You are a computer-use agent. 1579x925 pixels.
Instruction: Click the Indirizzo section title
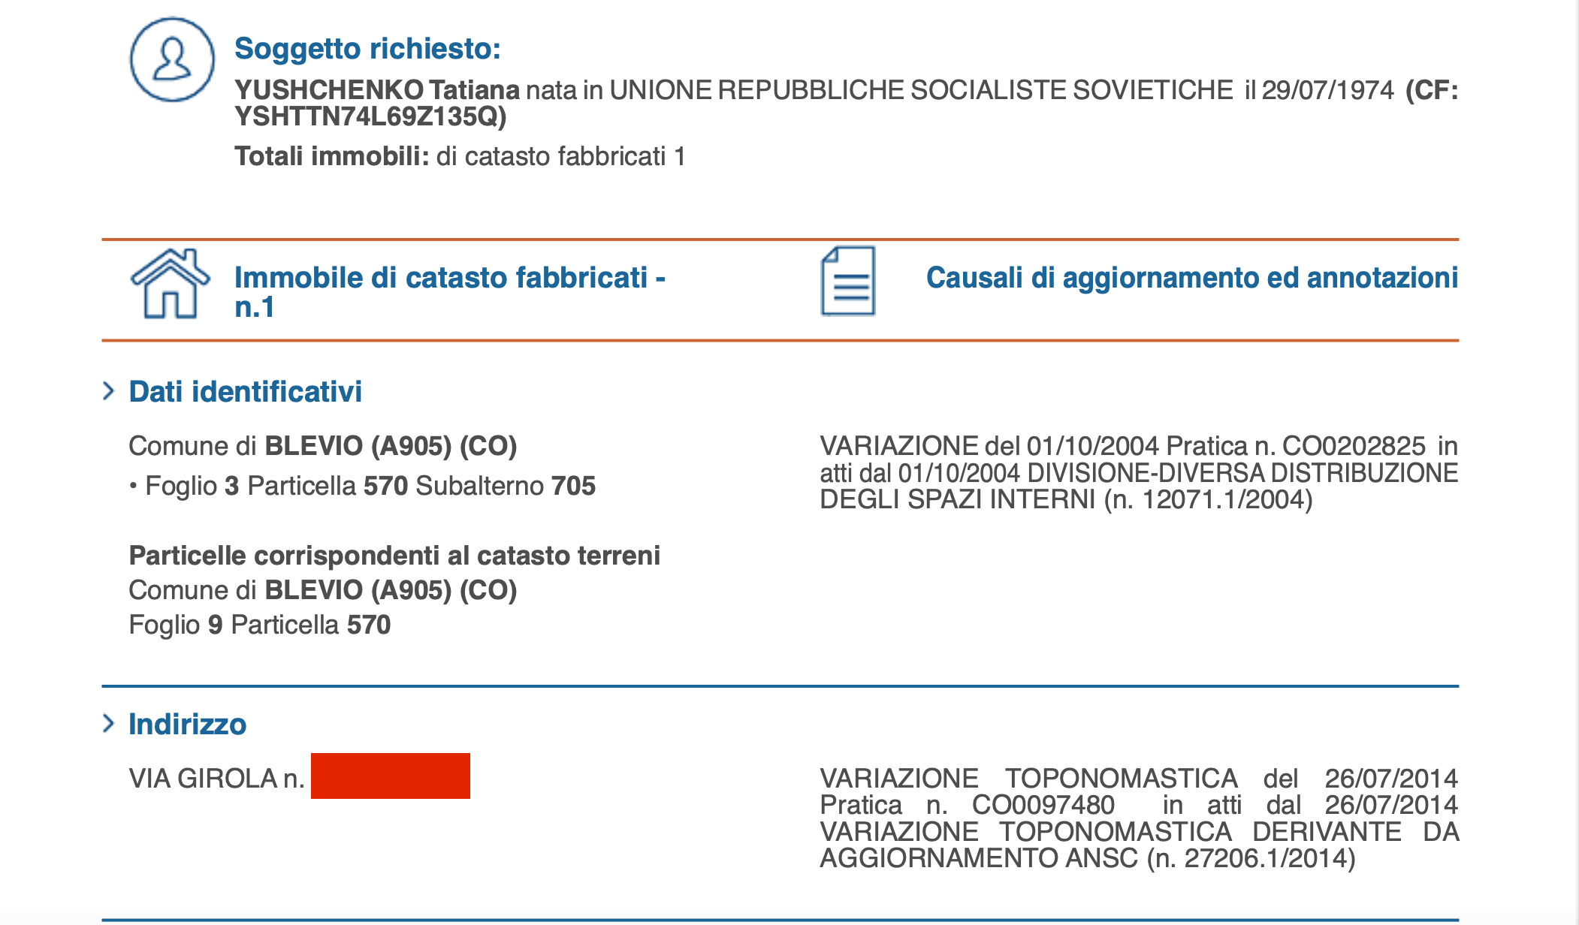187,725
